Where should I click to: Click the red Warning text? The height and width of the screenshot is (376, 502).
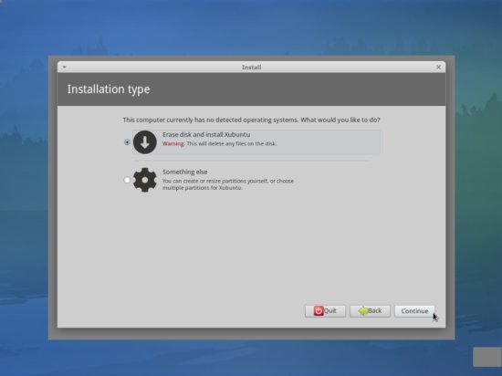(x=173, y=143)
